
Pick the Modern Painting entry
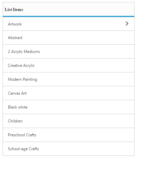point(69,79)
